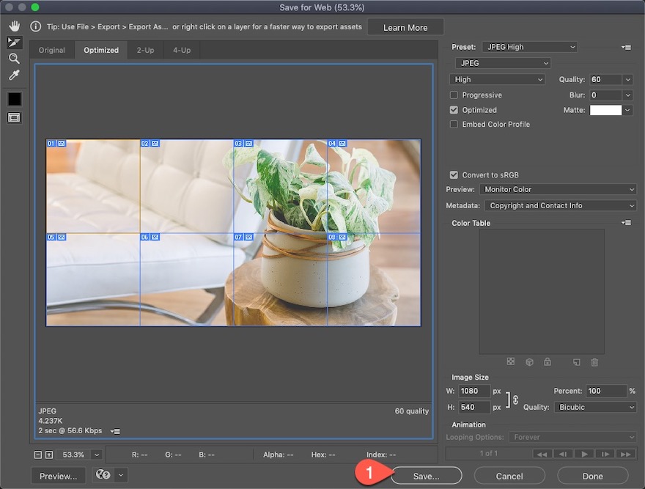Screen dimensions: 645x489
Task: Toggle slices visibility icon
Action: [14, 117]
